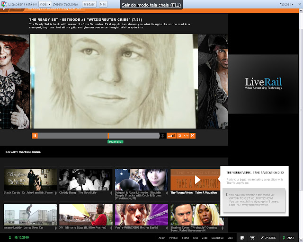Translate the page with Traduzir
The image size is (303, 242).
point(89,4)
